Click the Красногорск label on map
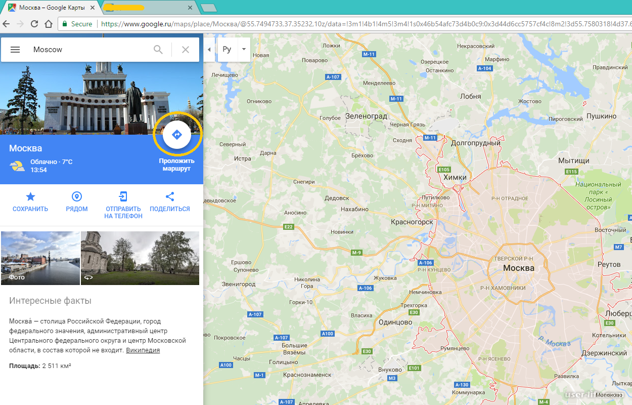This screenshot has height=405, width=632. pos(412,222)
